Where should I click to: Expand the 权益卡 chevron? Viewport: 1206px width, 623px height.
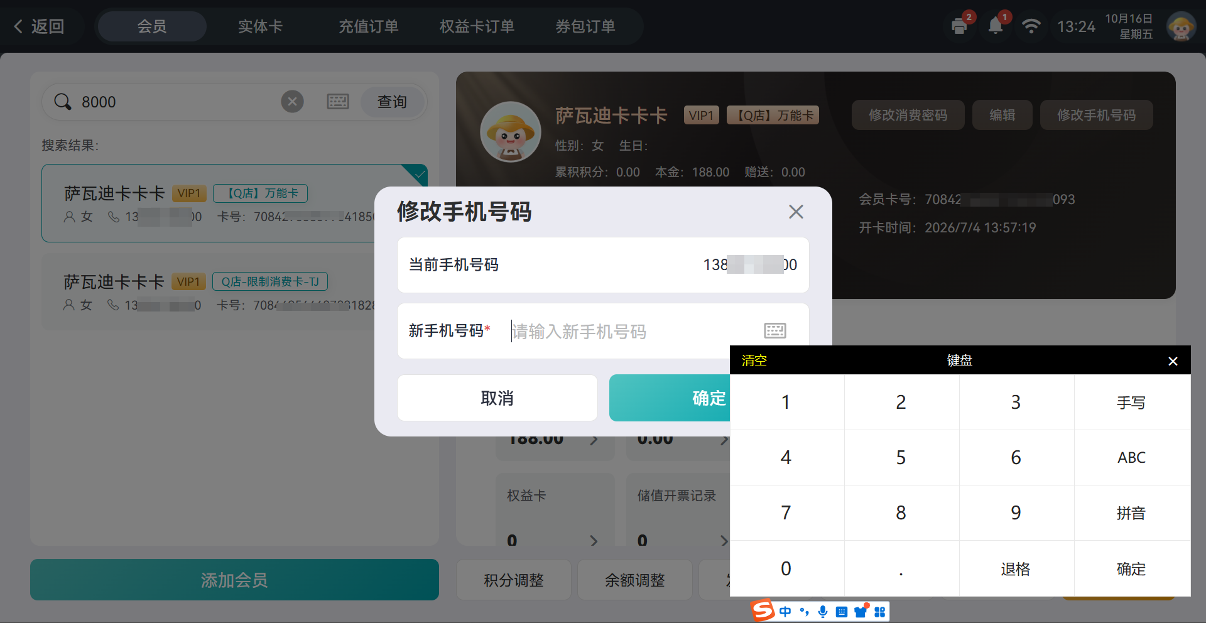point(594,540)
